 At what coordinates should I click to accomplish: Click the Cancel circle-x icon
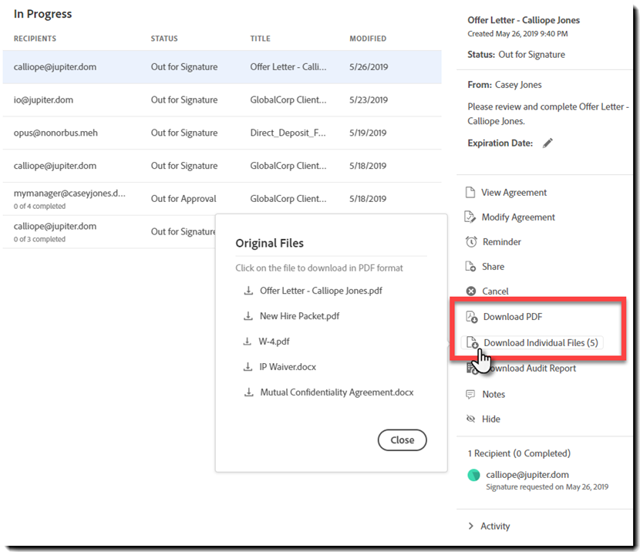[x=470, y=291]
